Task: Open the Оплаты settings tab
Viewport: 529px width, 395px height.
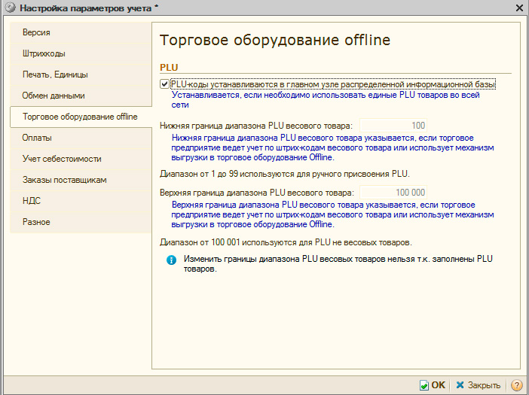Action: 37,138
